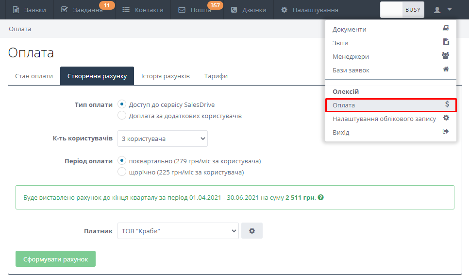Choose the щорічно payment period option
The image size is (469, 277).
pyautogui.click(x=122, y=172)
